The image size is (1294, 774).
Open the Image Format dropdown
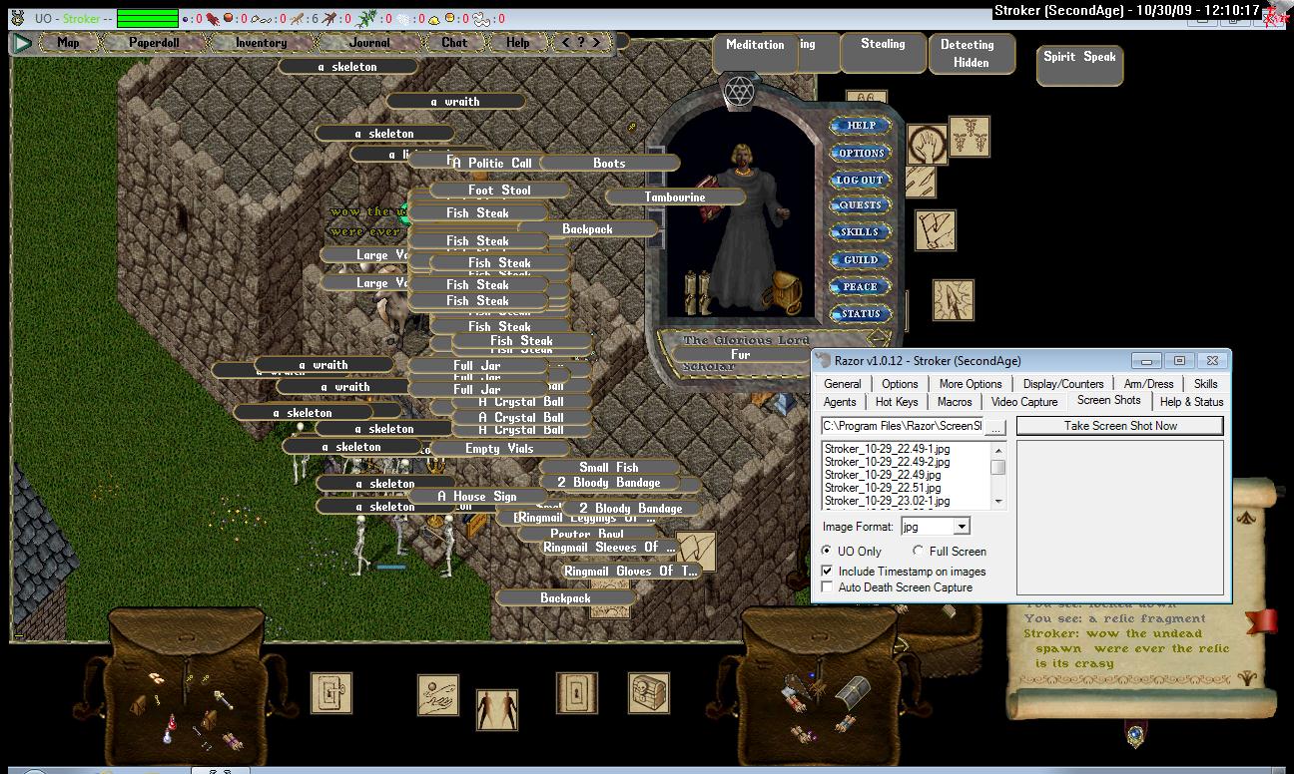[962, 526]
